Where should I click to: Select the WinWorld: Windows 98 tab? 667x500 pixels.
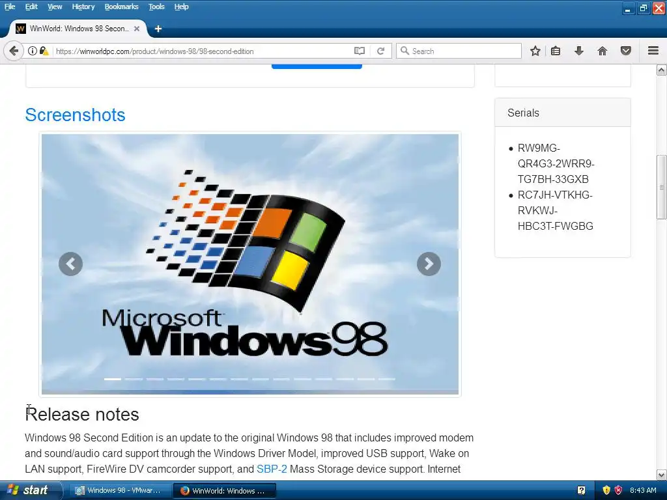[x=78, y=29]
